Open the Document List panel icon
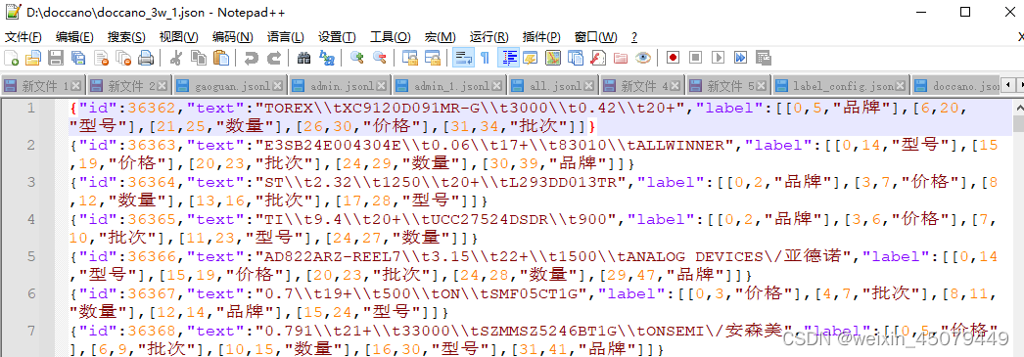This screenshot has height=357, width=1024. point(576,58)
